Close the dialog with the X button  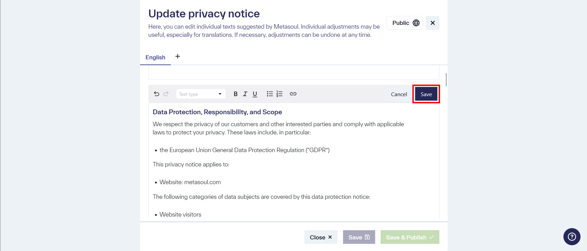click(433, 23)
